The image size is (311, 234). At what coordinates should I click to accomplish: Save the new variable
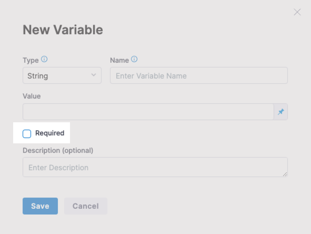(40, 206)
